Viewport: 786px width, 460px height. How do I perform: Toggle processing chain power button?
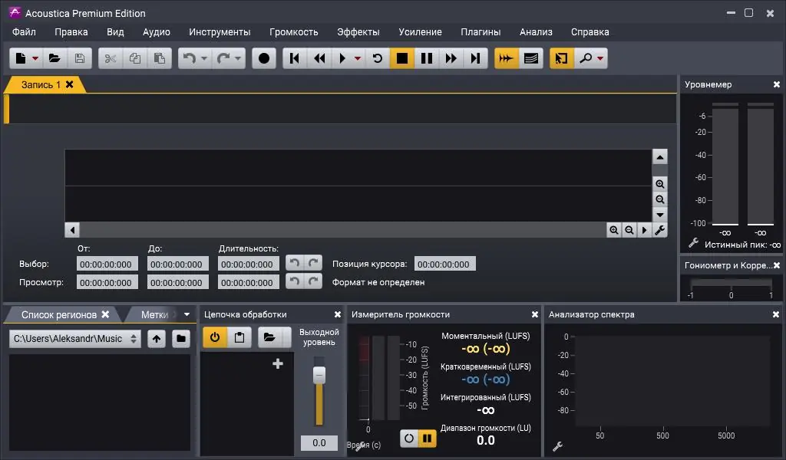coord(215,337)
